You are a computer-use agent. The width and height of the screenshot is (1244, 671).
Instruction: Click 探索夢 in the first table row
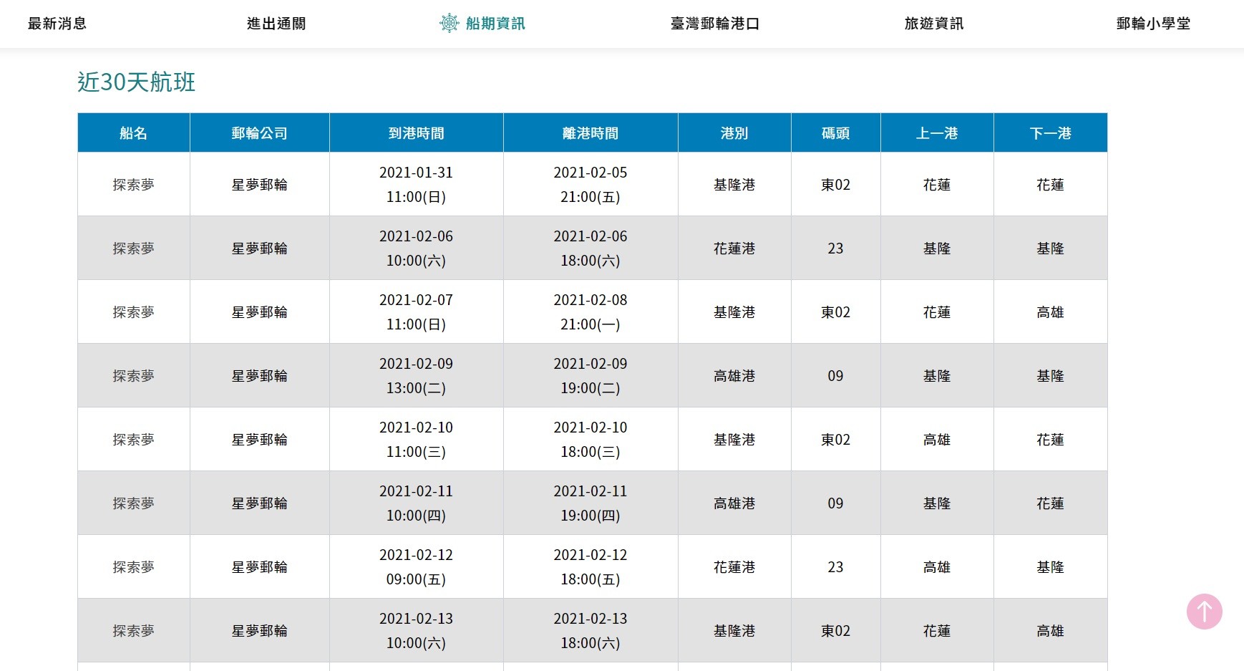click(133, 184)
